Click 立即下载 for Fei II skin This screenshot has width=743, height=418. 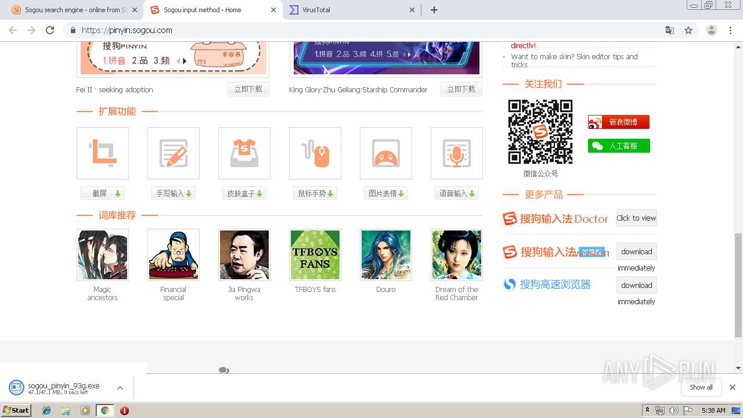tap(248, 89)
